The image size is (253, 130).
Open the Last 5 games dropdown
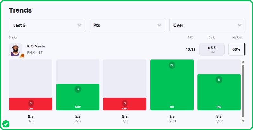click(47, 25)
